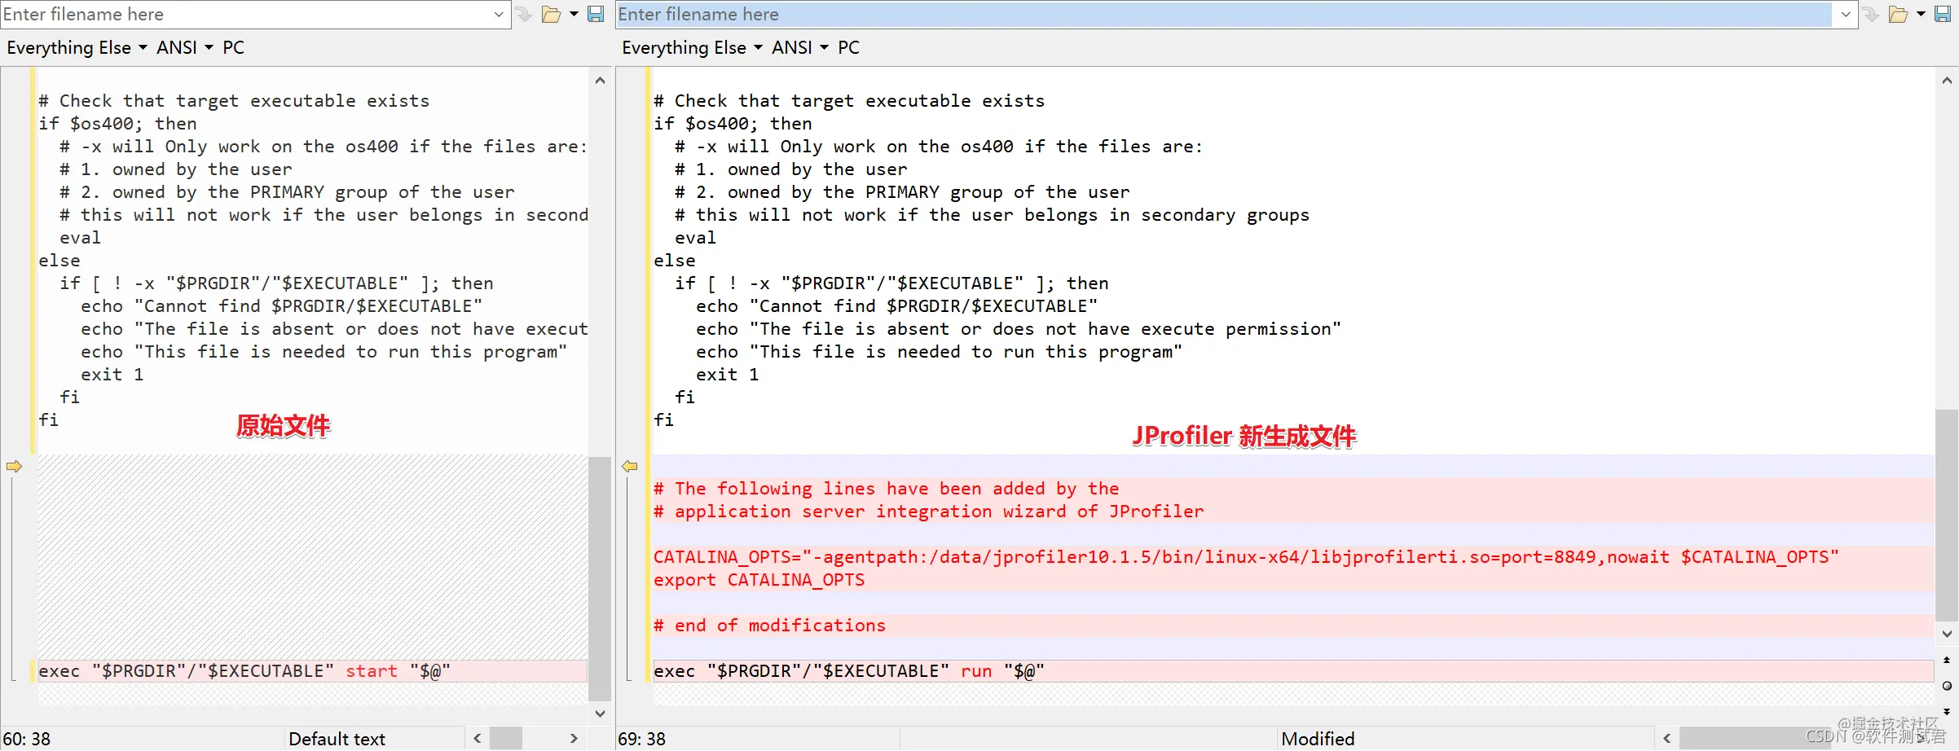The height and width of the screenshot is (751, 1959).
Task: Click the left pane arrow icon before the folder
Action: click(x=524, y=15)
